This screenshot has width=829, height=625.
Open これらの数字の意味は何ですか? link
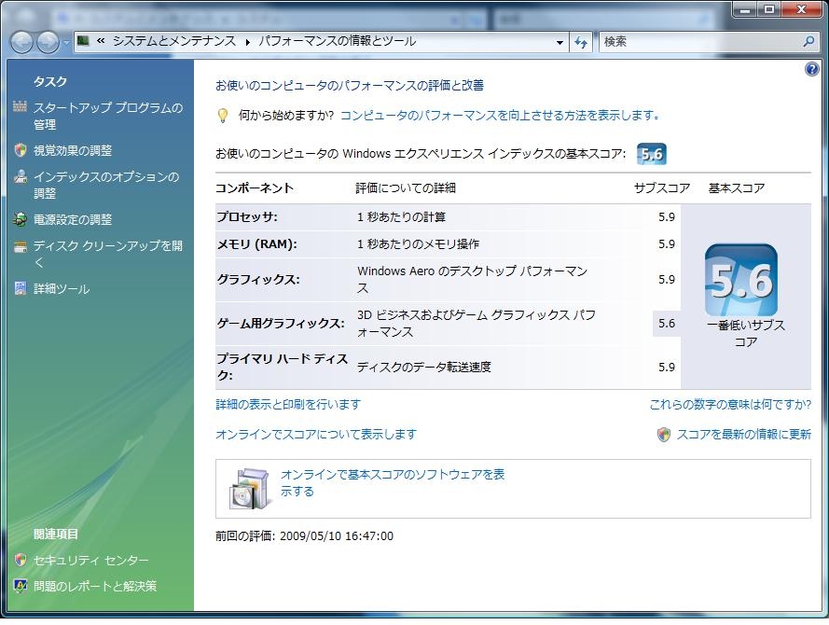coord(730,405)
